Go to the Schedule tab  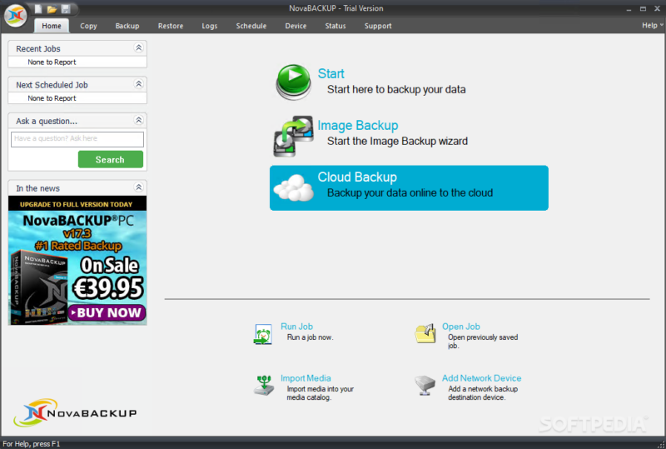(251, 26)
